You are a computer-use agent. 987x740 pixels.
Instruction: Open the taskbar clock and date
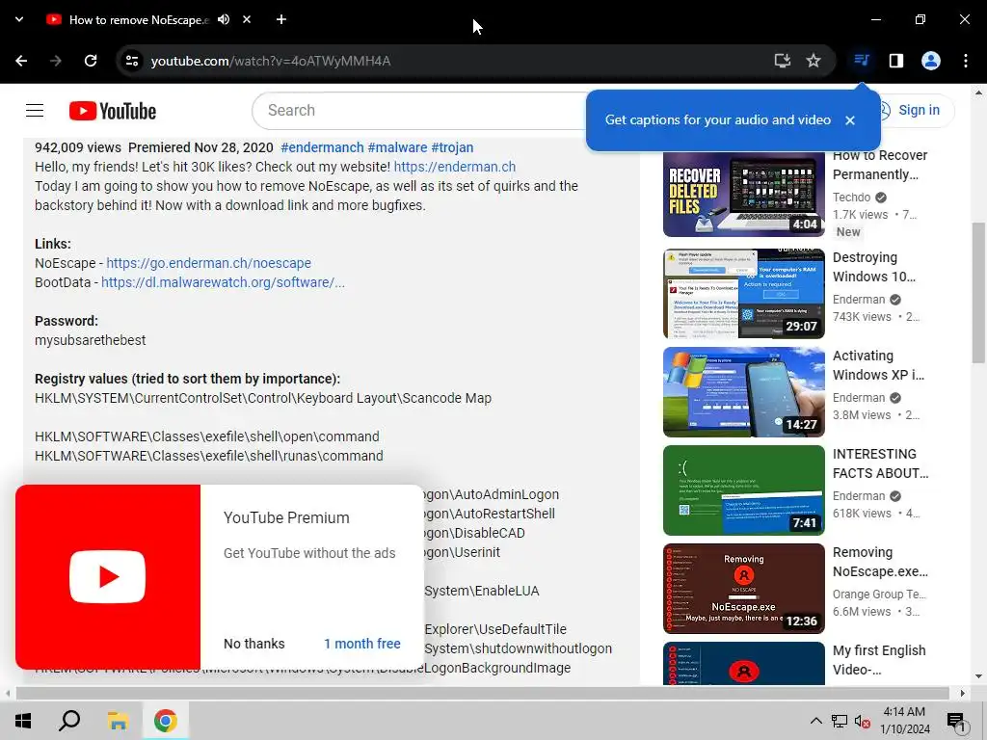(904, 721)
